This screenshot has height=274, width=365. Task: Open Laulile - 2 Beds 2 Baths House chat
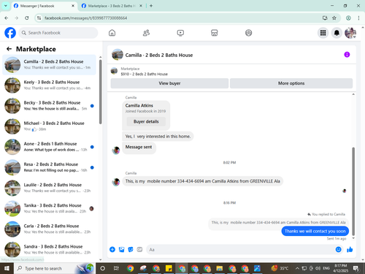(50, 188)
